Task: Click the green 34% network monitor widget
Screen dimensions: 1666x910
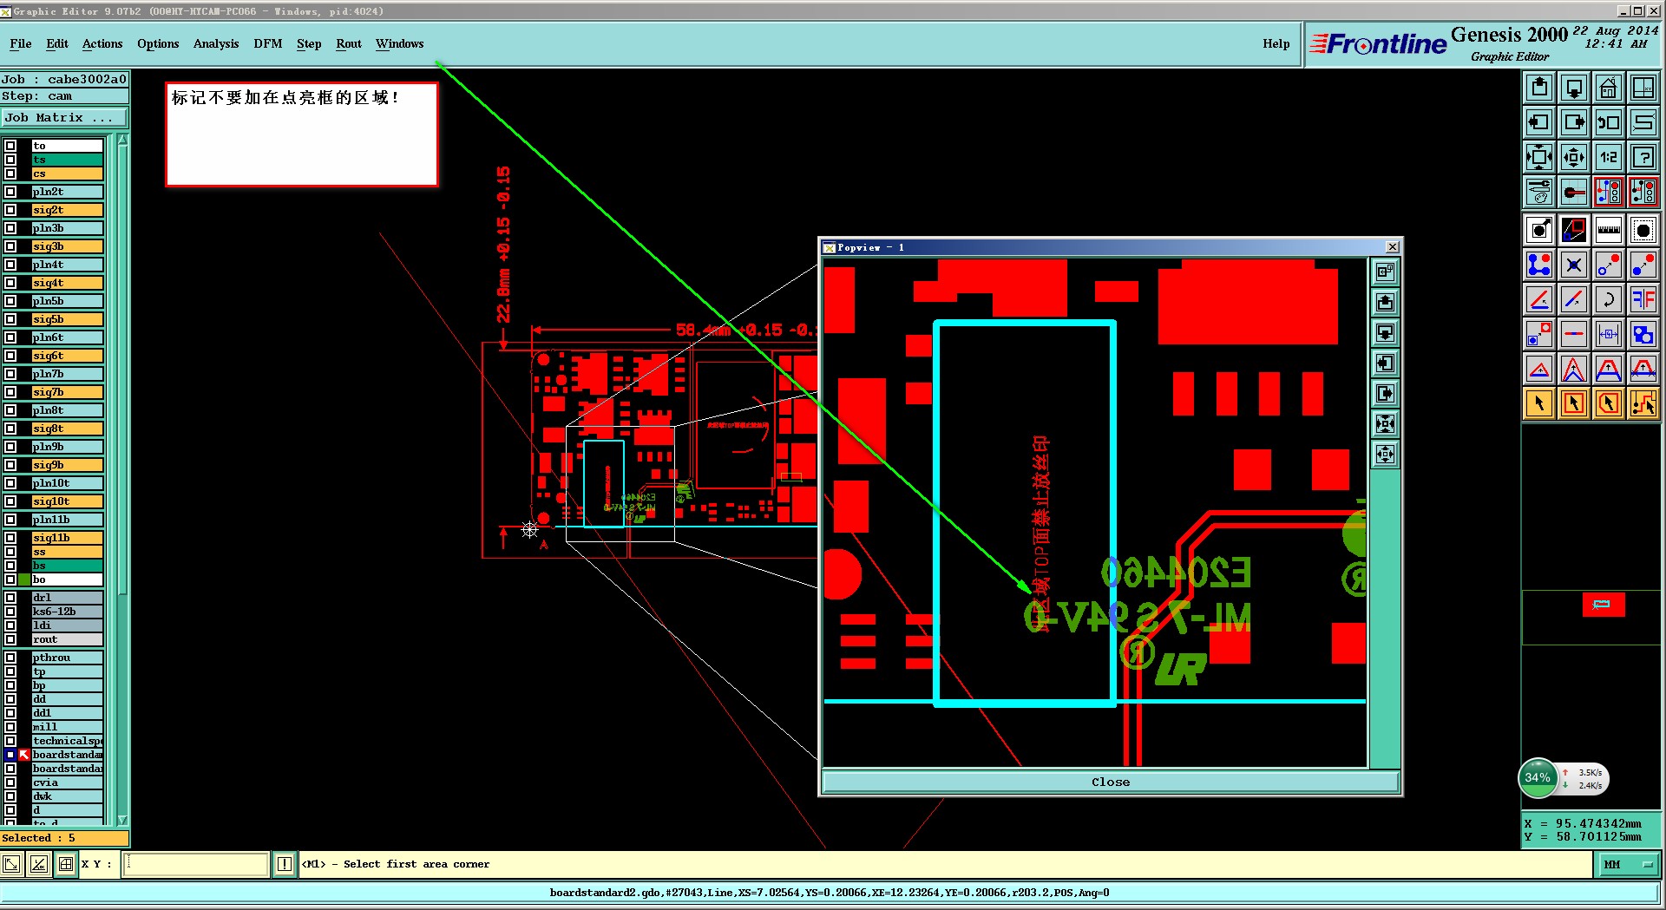Action: coord(1538,778)
